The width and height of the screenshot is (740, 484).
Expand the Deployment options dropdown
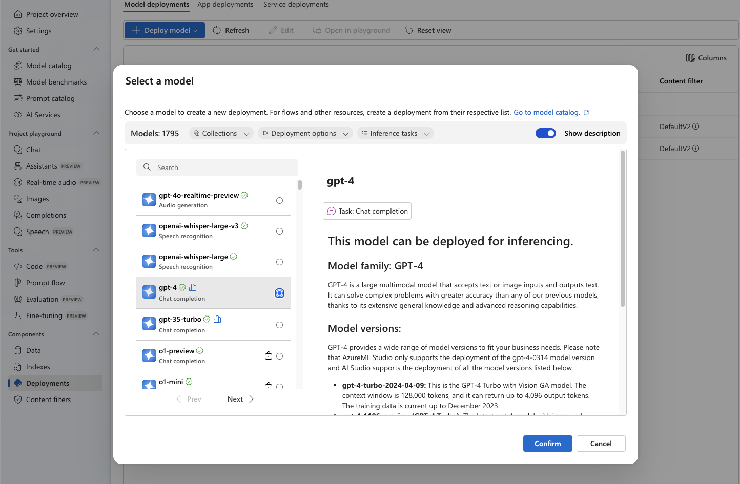coord(305,133)
